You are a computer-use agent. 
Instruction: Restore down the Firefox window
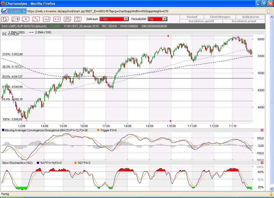[264, 3]
